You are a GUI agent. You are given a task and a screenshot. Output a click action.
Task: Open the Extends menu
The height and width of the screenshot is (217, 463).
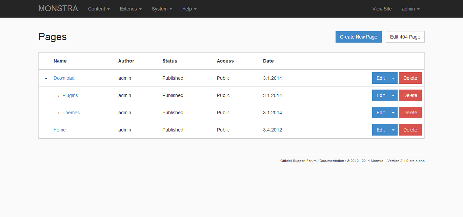(130, 9)
